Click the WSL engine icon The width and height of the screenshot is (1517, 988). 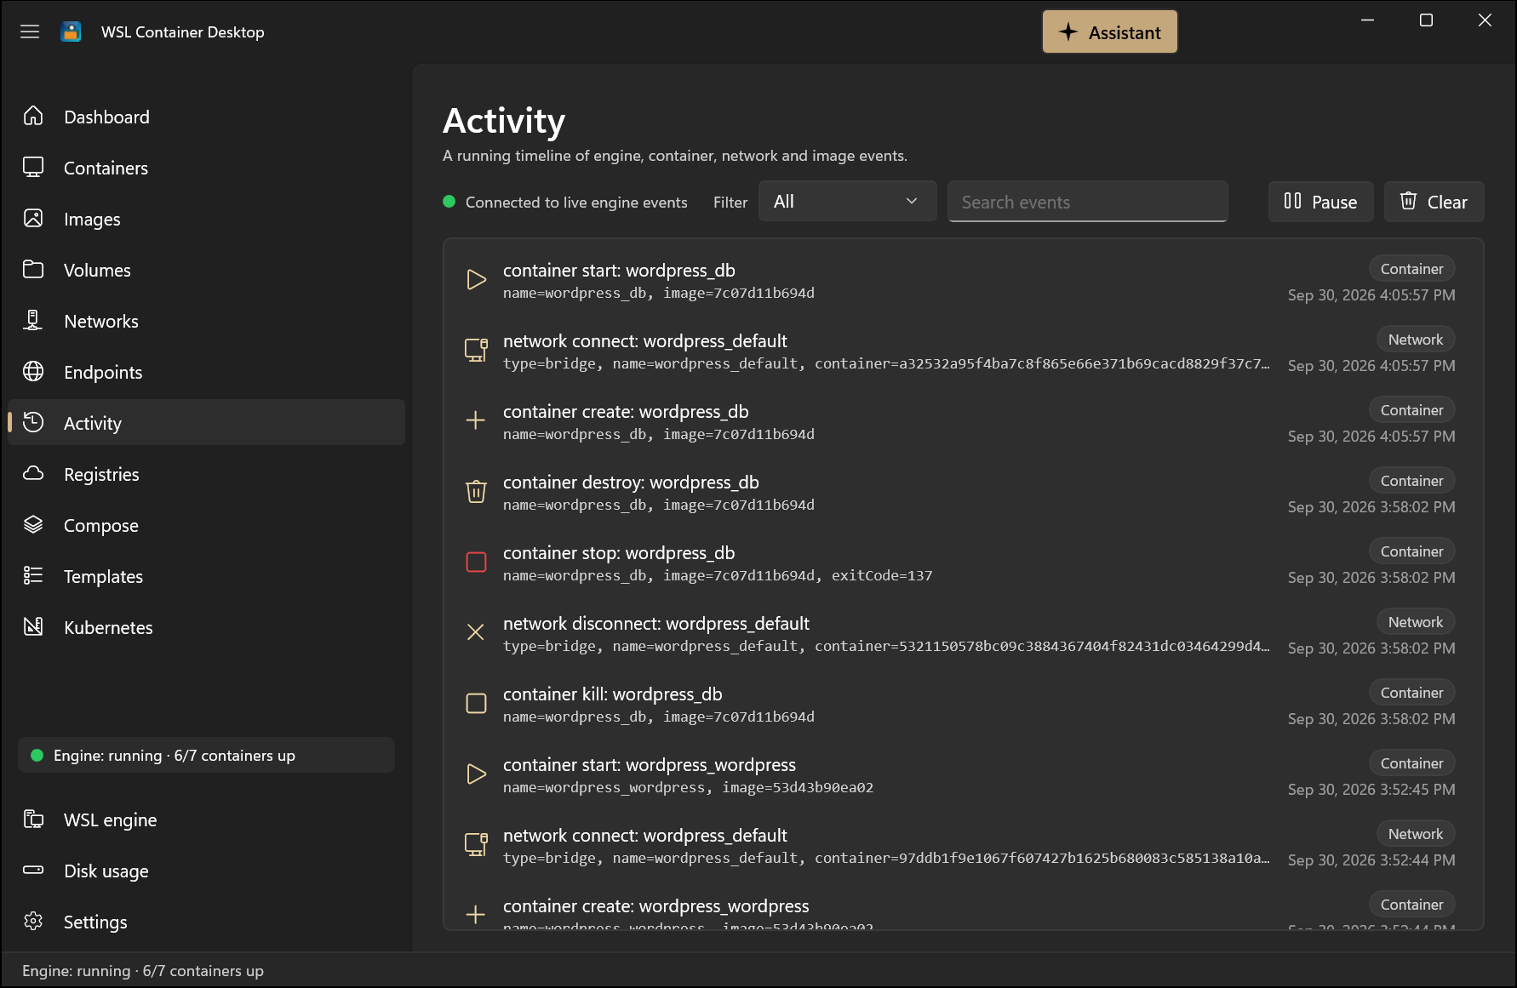[x=33, y=819]
